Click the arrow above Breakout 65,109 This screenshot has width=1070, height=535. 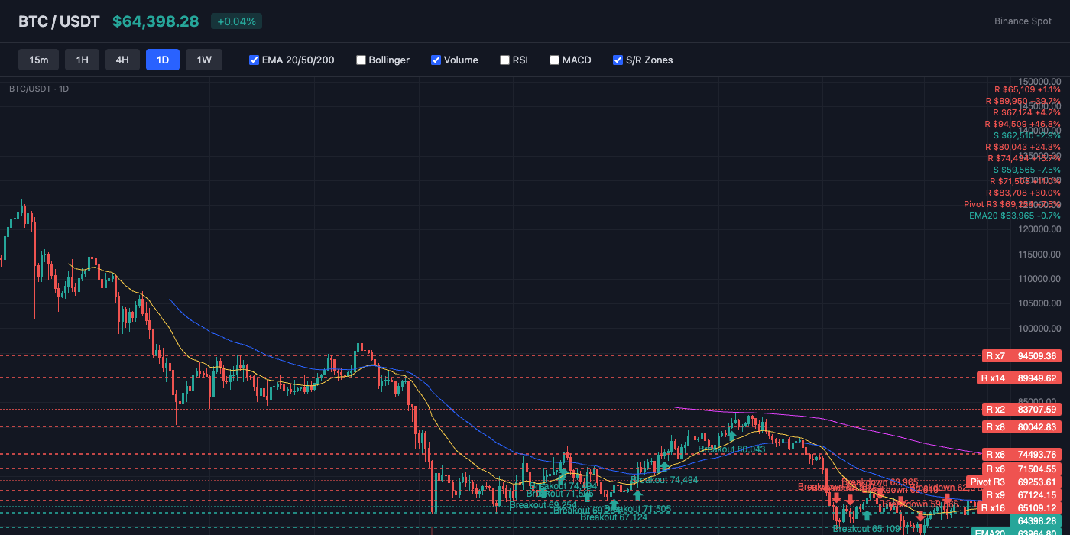[x=867, y=515]
